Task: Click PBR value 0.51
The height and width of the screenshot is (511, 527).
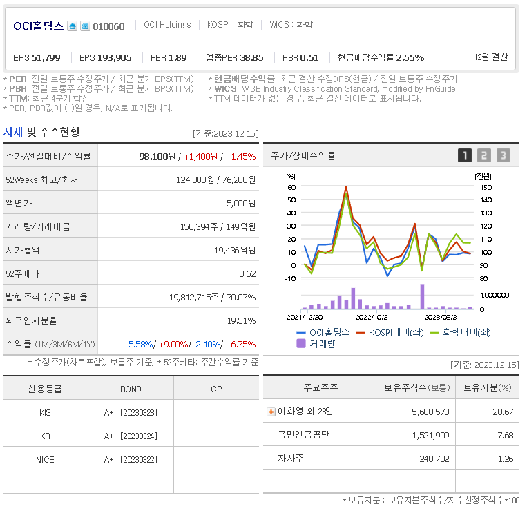Action: click(309, 57)
